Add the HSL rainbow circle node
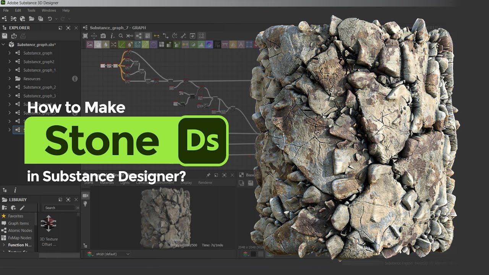This screenshot has width=489, height=275. click(x=209, y=45)
